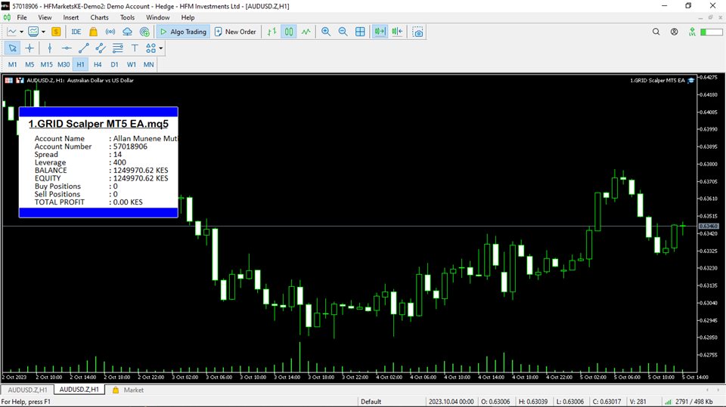
Task: Take a chart screenshot with camera icon
Action: [x=417, y=32]
